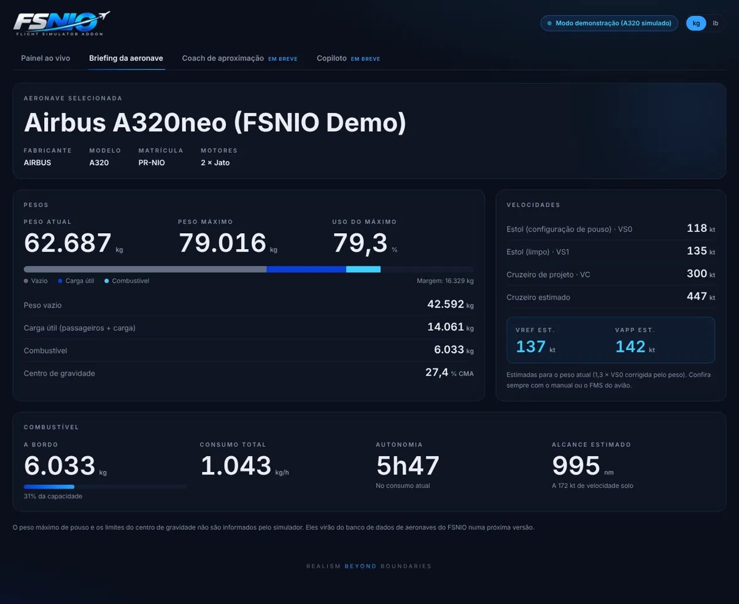Click the gray empty-weight bar segment
This screenshot has width=739, height=604.
(x=145, y=269)
